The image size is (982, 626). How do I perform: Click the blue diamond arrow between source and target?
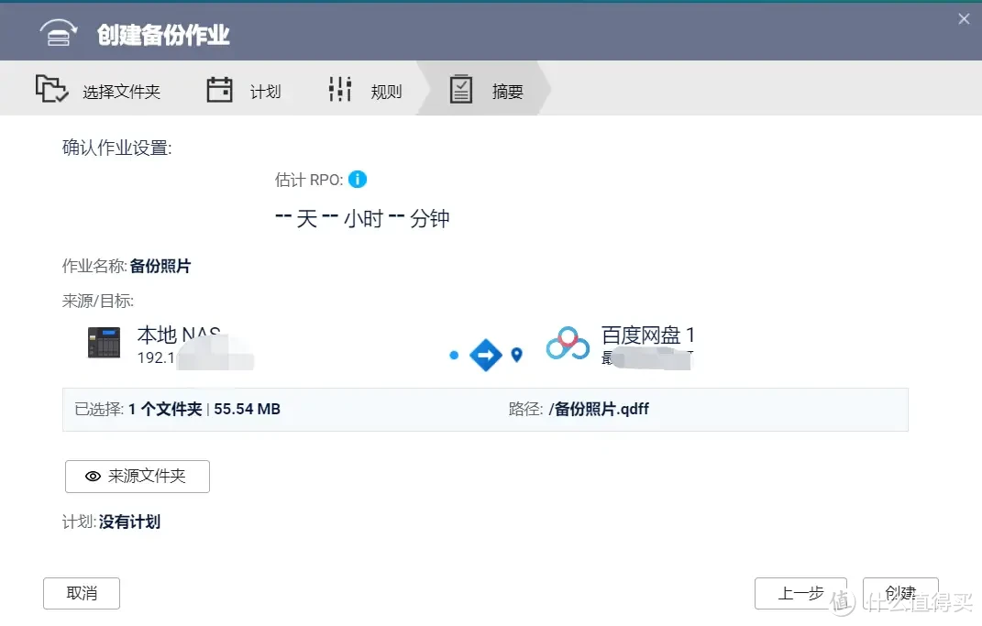tap(485, 356)
